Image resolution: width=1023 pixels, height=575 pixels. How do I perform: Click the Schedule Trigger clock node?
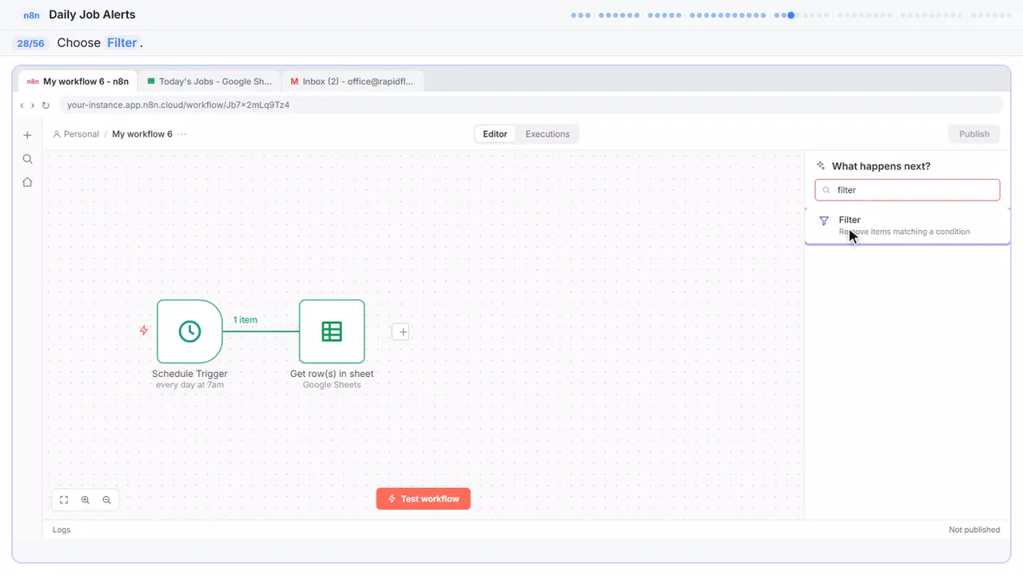[189, 331]
